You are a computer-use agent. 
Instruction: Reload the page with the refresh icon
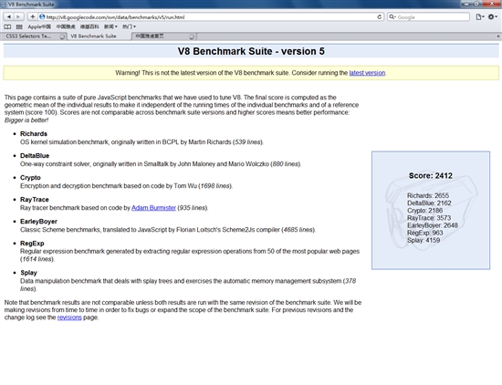point(380,17)
